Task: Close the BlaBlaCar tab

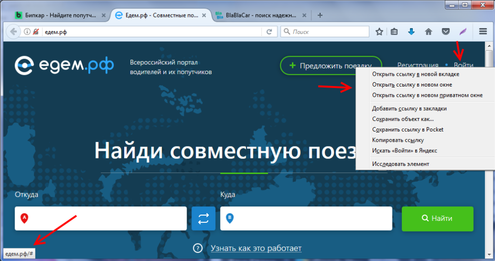Action: pyautogui.click(x=305, y=15)
